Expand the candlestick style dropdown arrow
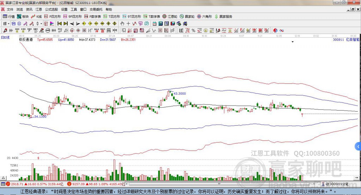Screen dimensions: 361x195 [41, 23]
